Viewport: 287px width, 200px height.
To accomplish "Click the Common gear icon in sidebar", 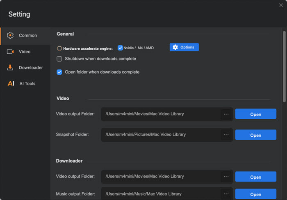I will (x=10, y=35).
